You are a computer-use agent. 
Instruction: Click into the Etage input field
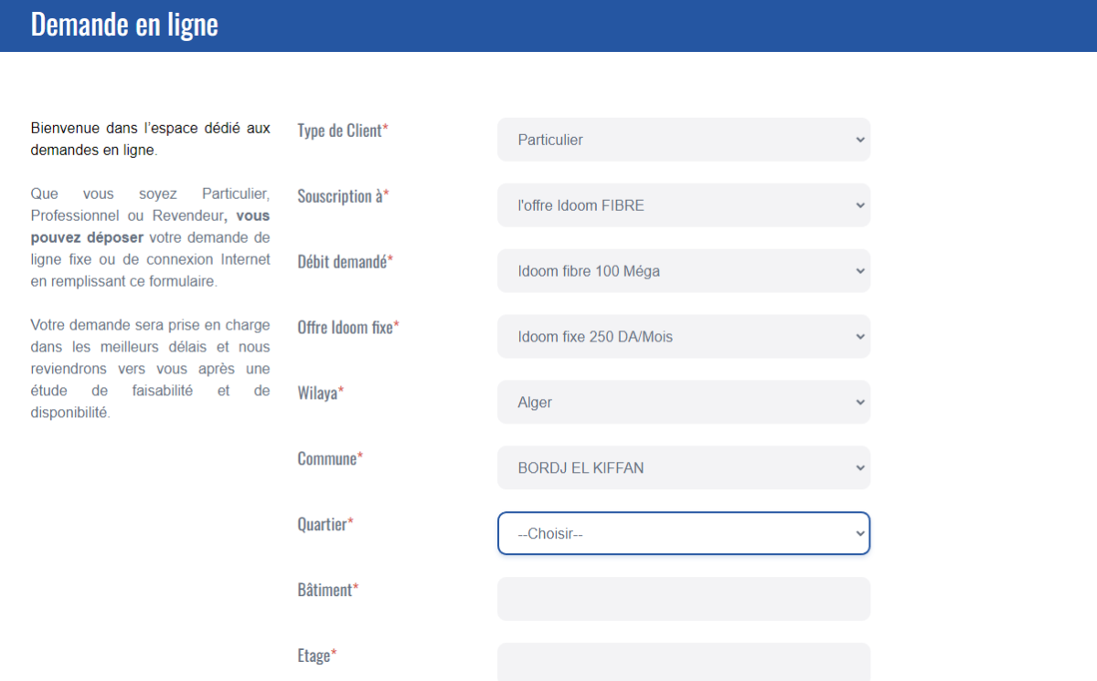(x=683, y=662)
